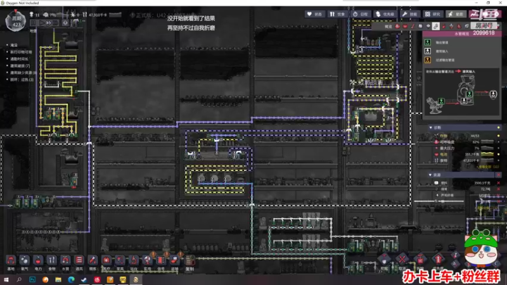
Task: Select the 建筑破损 (7) notification
Action: pyautogui.click(x=20, y=66)
